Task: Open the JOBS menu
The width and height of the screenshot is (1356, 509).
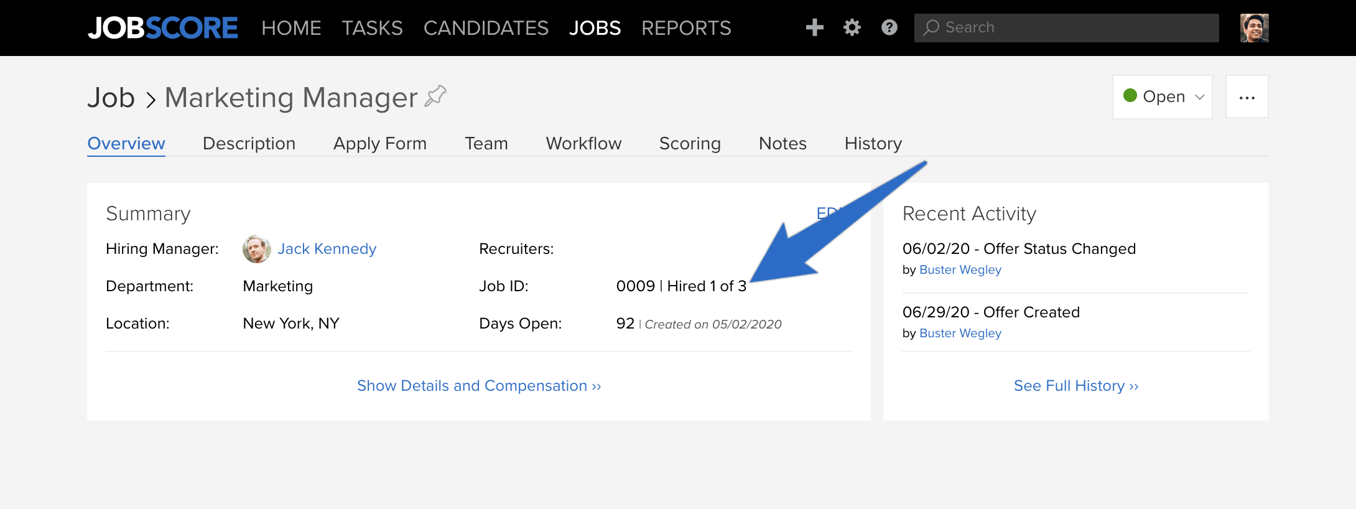Action: pyautogui.click(x=595, y=28)
